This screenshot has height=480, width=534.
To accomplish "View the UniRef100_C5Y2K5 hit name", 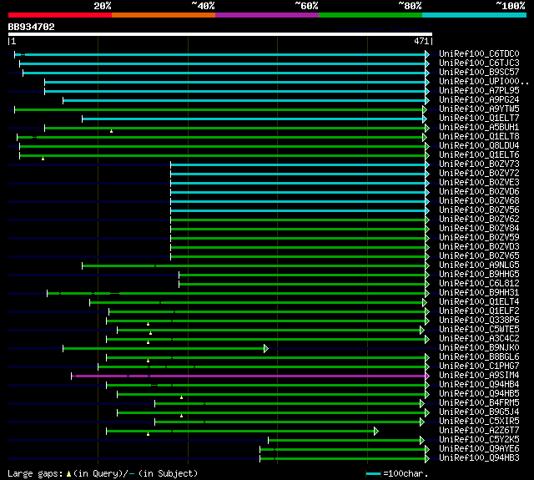I will [479, 440].
